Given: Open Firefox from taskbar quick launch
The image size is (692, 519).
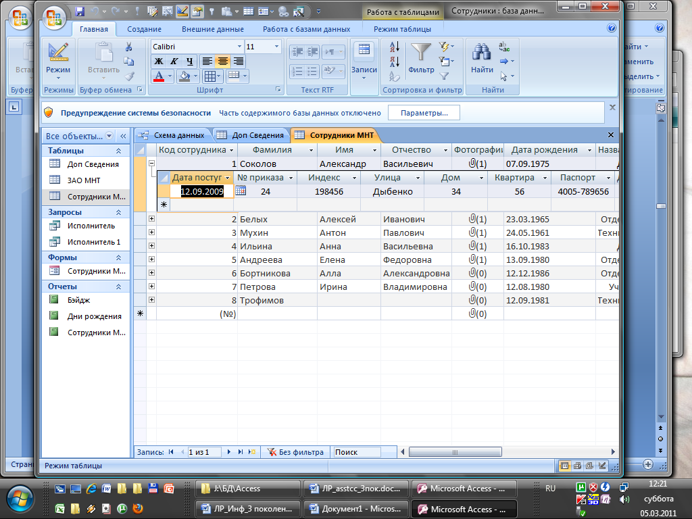Looking at the screenshot, I should click(138, 508).
